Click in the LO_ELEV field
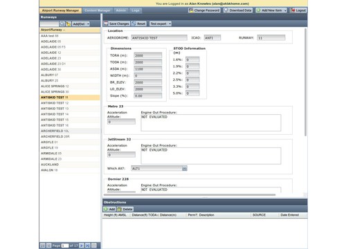 point(148,89)
